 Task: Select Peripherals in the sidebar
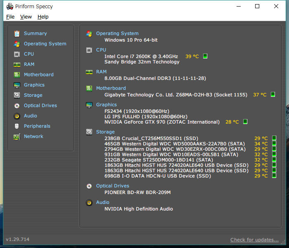(37, 126)
